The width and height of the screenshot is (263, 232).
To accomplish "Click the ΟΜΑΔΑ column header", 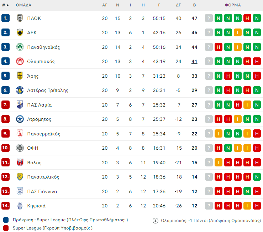I will (x=23, y=5).
